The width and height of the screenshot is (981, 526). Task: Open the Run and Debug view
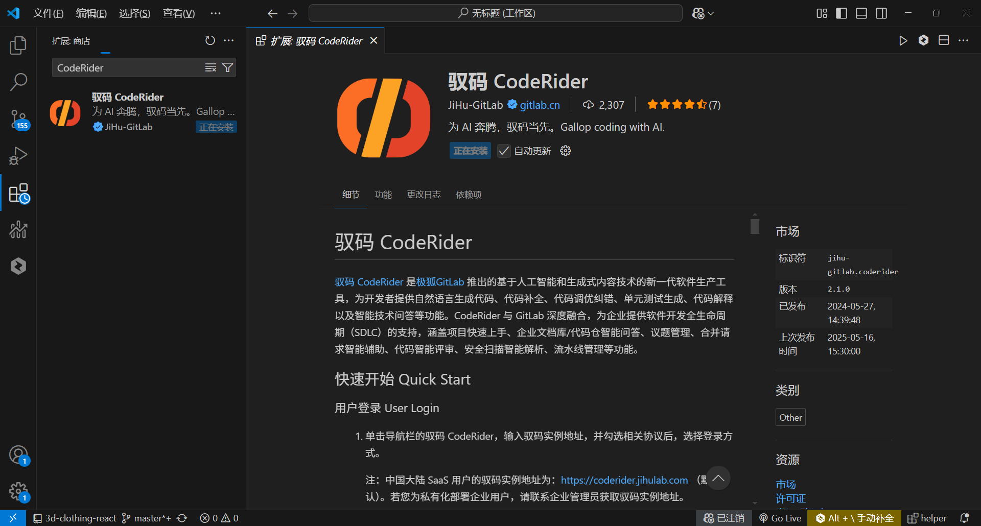(x=18, y=156)
